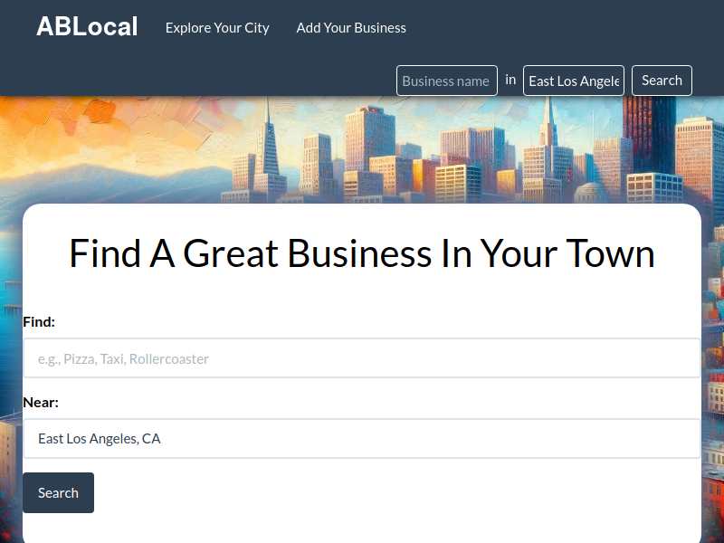Click the dark Search button below Near
Screen dimensions: 724x543
coord(58,492)
